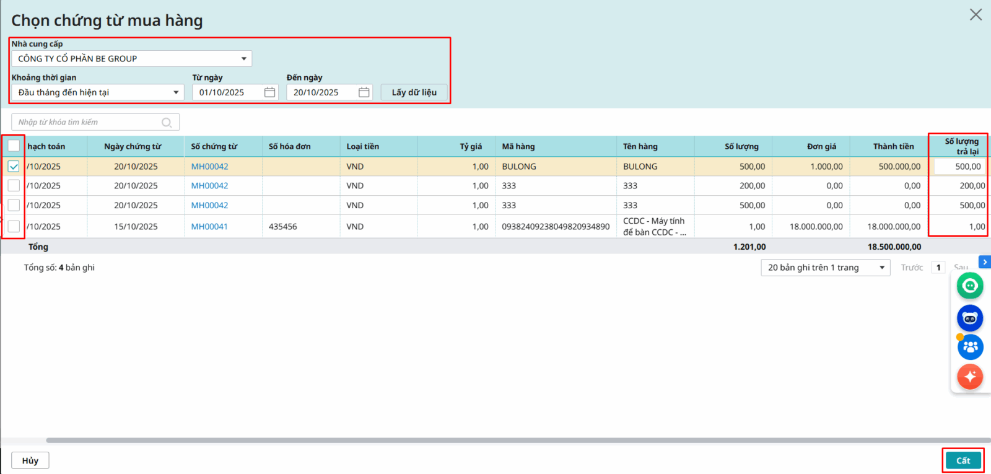Open voucher link MH00041

click(209, 227)
